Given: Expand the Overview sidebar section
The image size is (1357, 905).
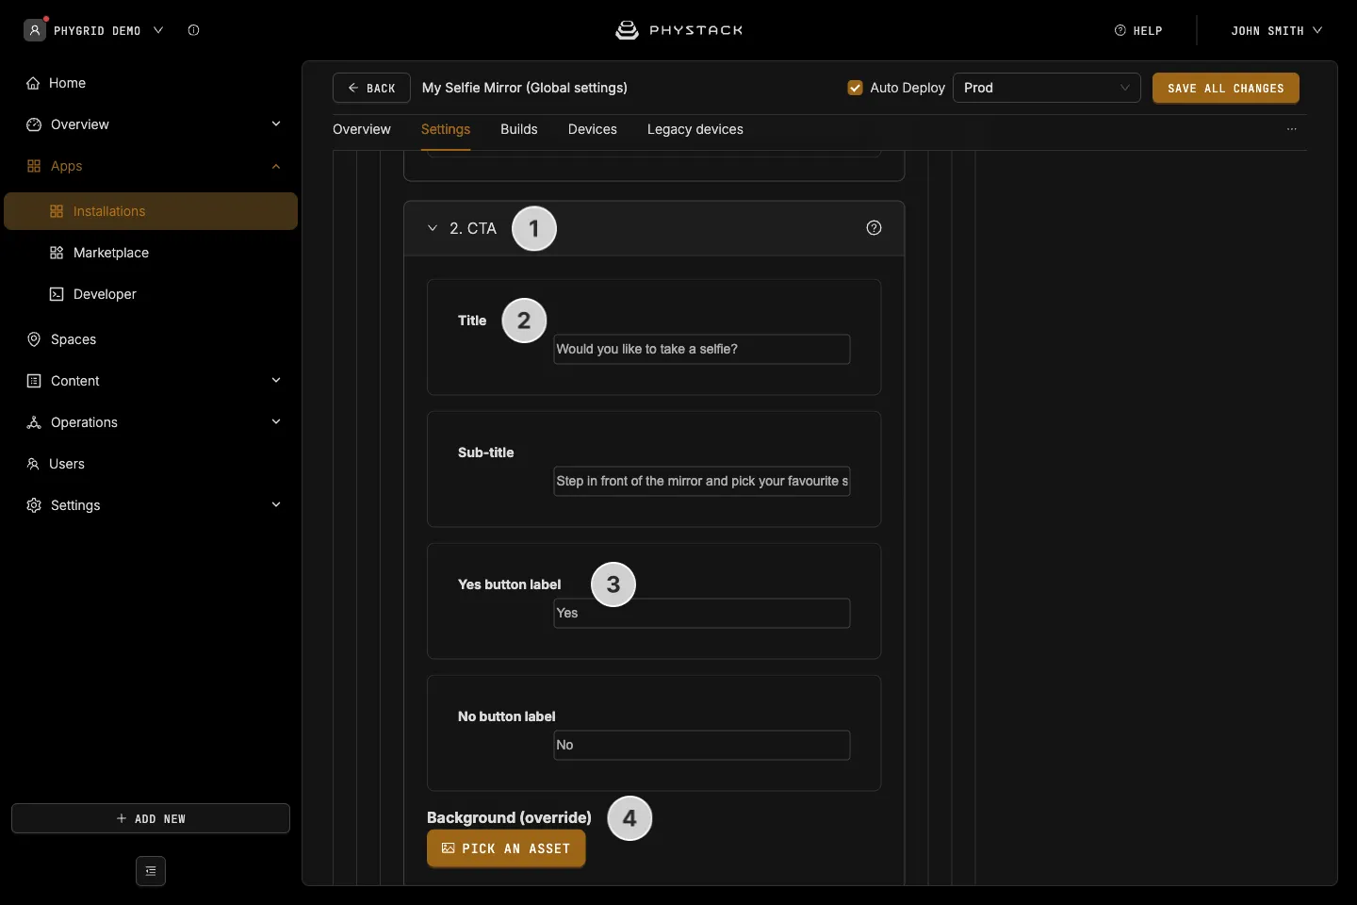Looking at the screenshot, I should coord(276,124).
